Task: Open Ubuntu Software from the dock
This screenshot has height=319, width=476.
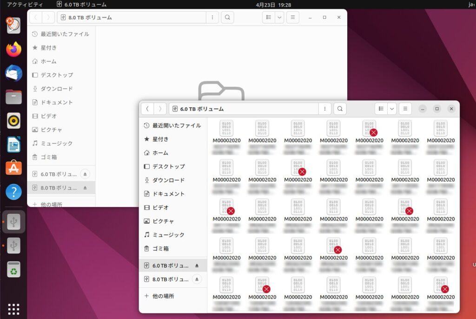Action: pyautogui.click(x=13, y=168)
